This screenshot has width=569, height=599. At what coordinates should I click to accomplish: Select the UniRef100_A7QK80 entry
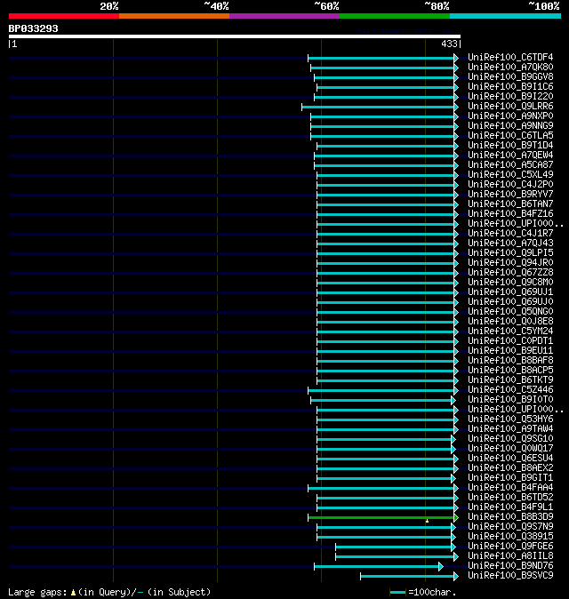coord(510,68)
